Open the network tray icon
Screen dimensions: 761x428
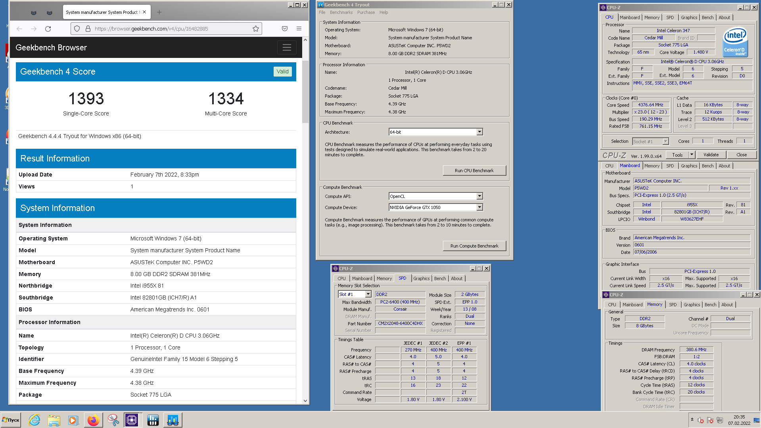(x=720, y=420)
